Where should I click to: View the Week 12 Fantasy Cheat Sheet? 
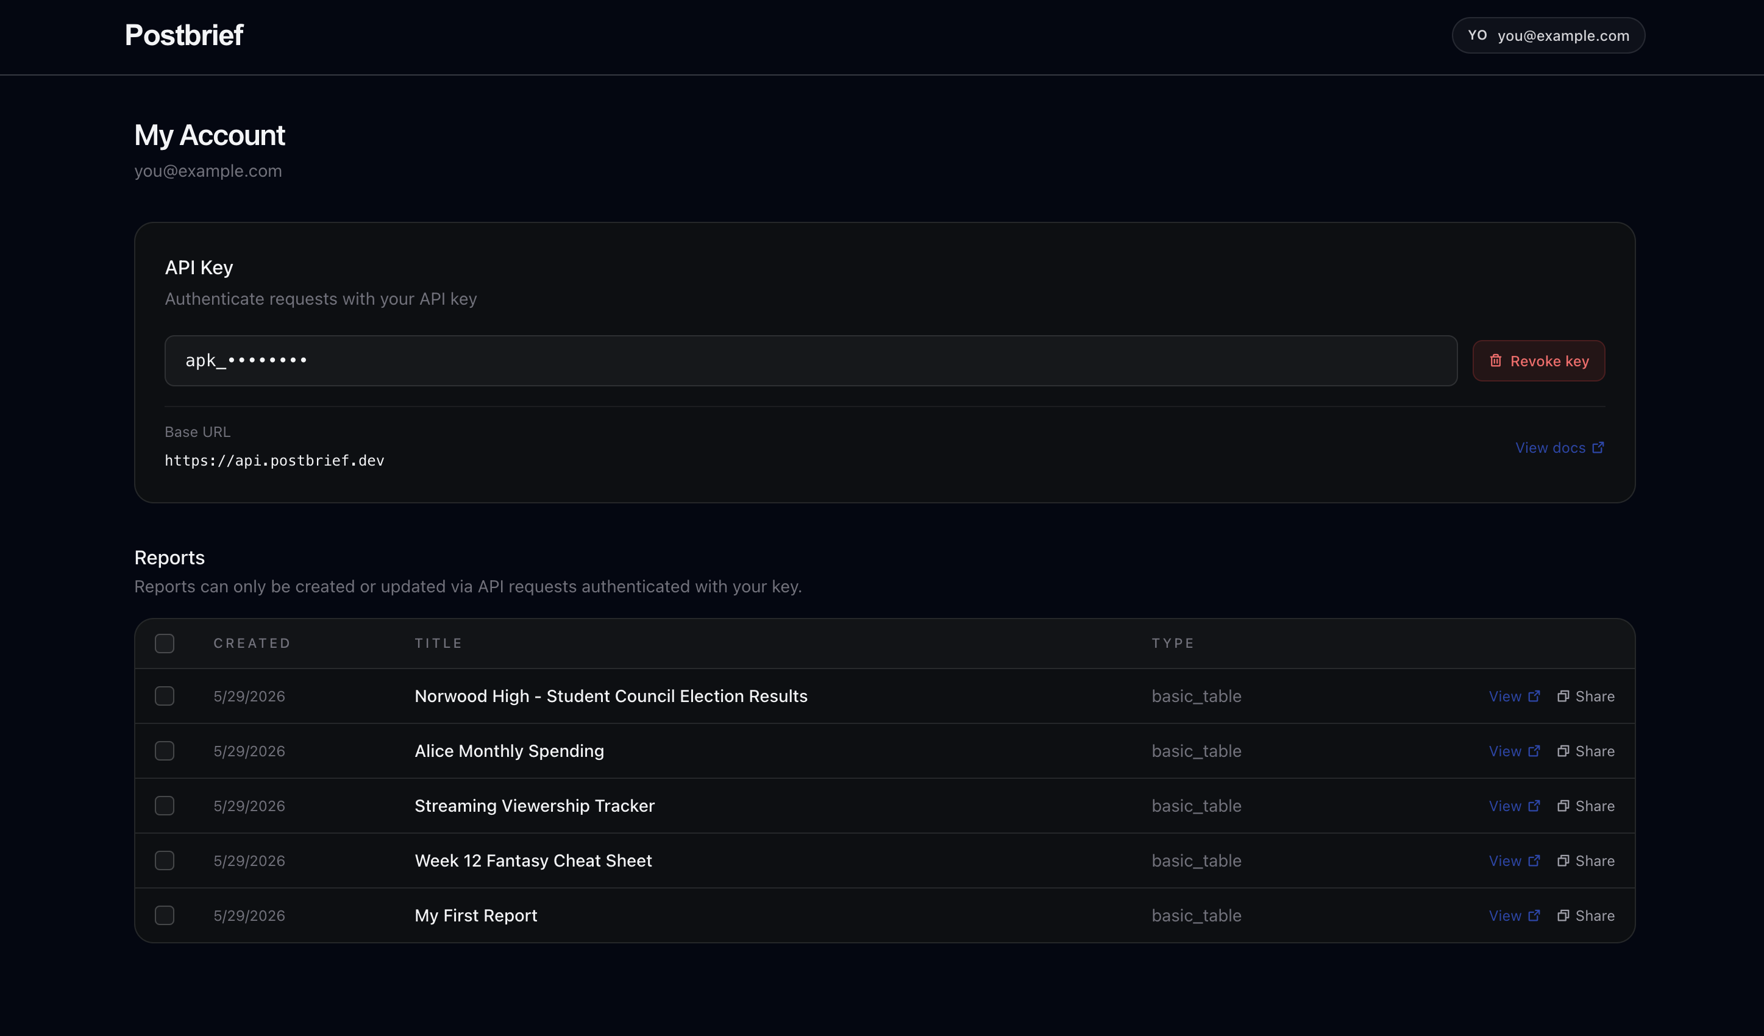1514,861
